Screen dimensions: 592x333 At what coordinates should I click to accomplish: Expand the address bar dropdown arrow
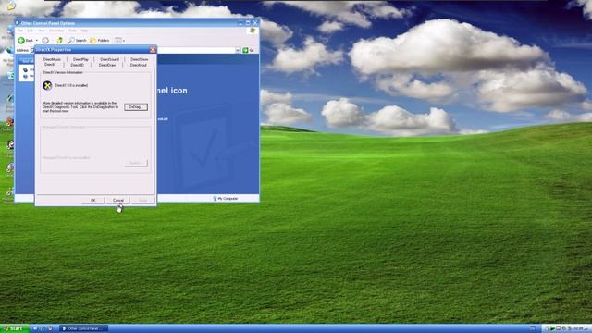[x=238, y=50]
